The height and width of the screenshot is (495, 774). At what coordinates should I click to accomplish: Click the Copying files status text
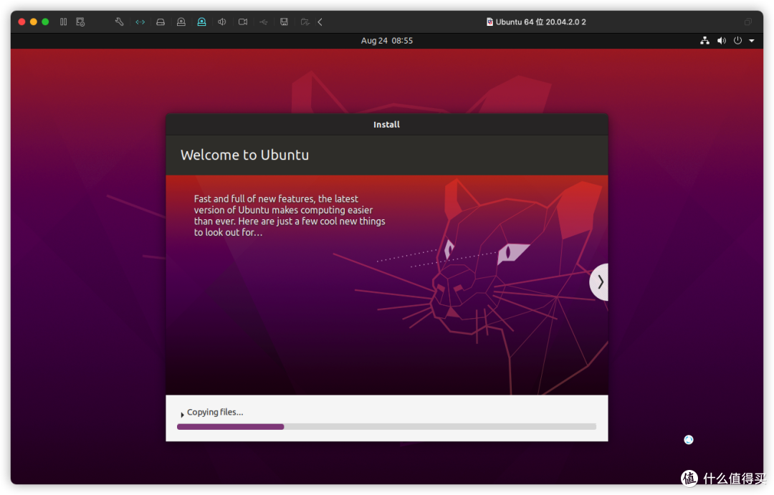215,412
